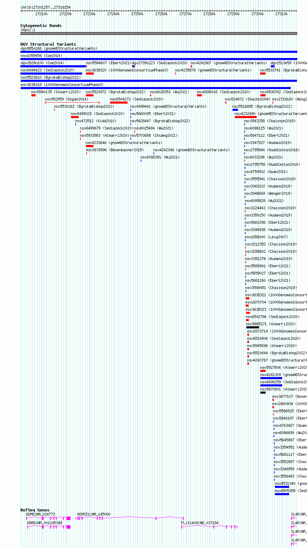
Task: Click the gray cytogenetic band bar
Action: coord(159,33)
